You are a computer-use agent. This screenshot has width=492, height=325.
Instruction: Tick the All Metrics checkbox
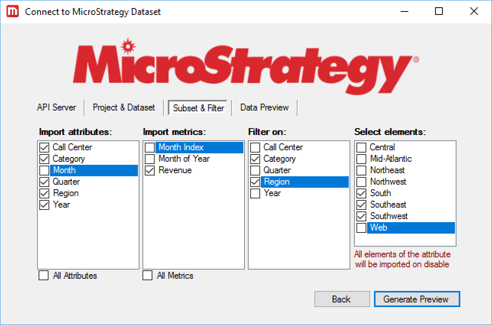pos(147,275)
